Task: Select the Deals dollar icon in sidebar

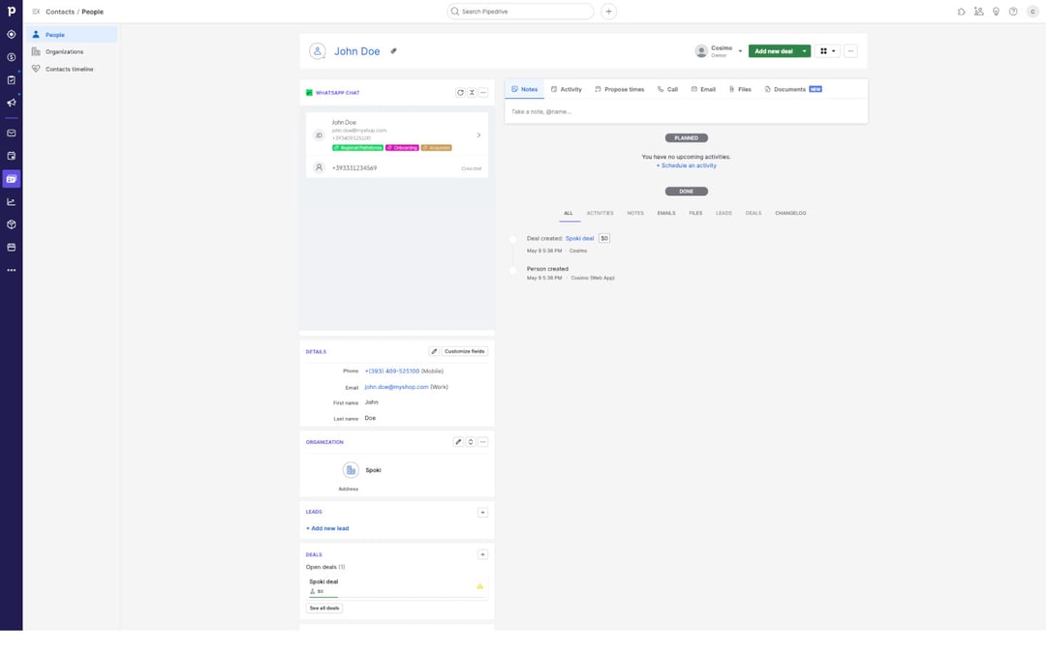Action: point(10,56)
